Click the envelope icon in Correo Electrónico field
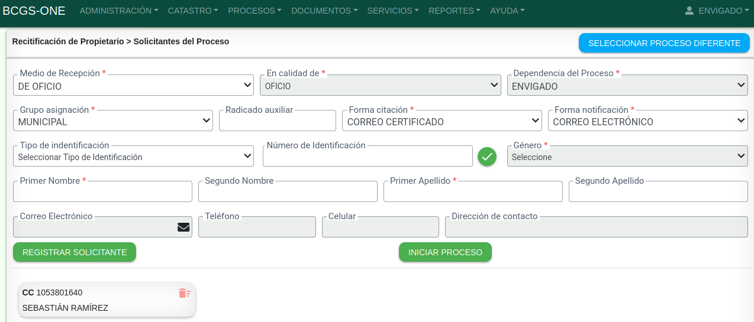This screenshot has height=322, width=754. [183, 227]
